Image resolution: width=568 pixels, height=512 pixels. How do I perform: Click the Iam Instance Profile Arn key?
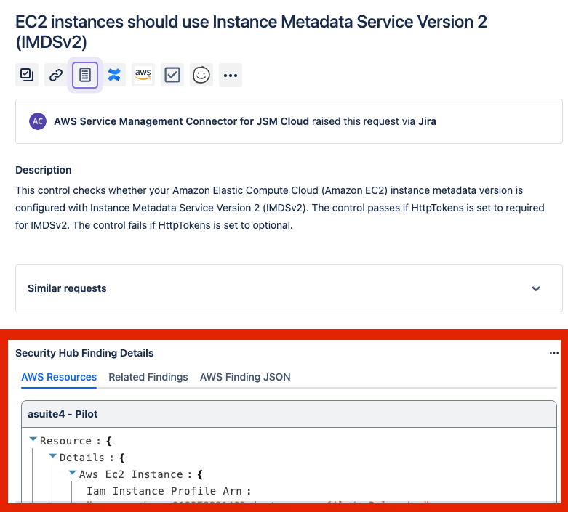(164, 491)
